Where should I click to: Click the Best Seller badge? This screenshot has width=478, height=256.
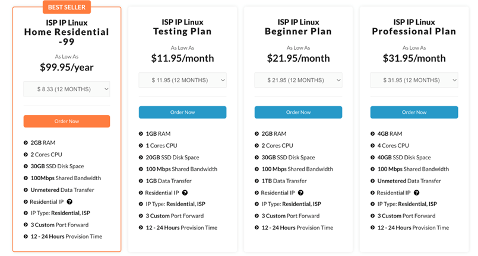click(x=67, y=8)
